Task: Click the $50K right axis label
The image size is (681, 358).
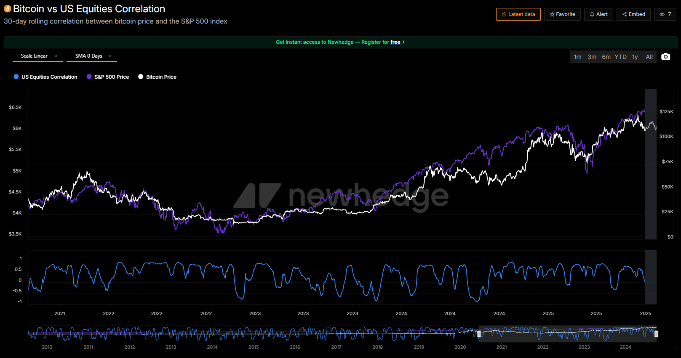Action: (668, 187)
